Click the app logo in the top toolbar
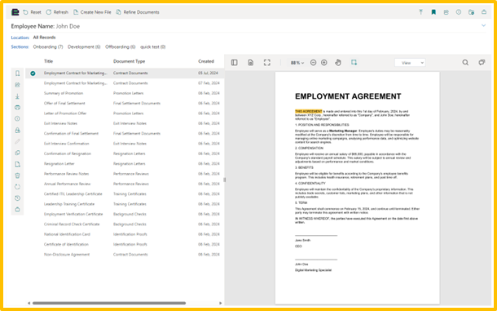Screen dimensions: 497x311 click(x=15, y=12)
